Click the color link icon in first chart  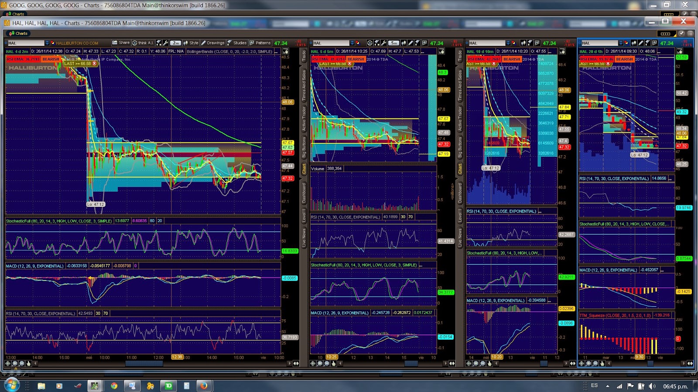(53, 43)
